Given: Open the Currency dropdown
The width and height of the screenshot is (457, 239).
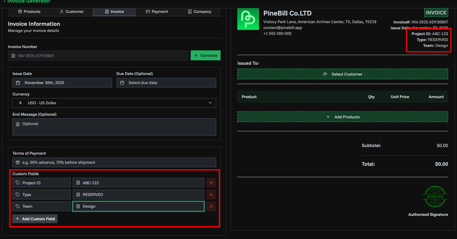Looking at the screenshot, I should click(114, 103).
